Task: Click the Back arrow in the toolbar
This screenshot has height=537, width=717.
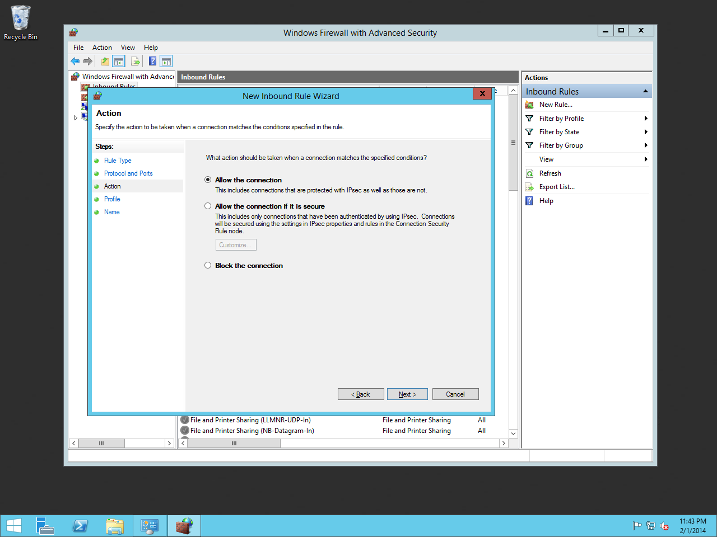Action: point(75,62)
